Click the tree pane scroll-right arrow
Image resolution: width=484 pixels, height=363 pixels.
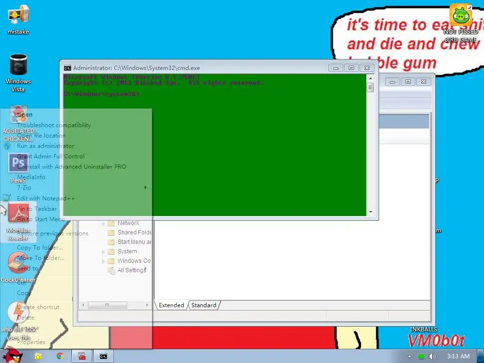[147, 305]
